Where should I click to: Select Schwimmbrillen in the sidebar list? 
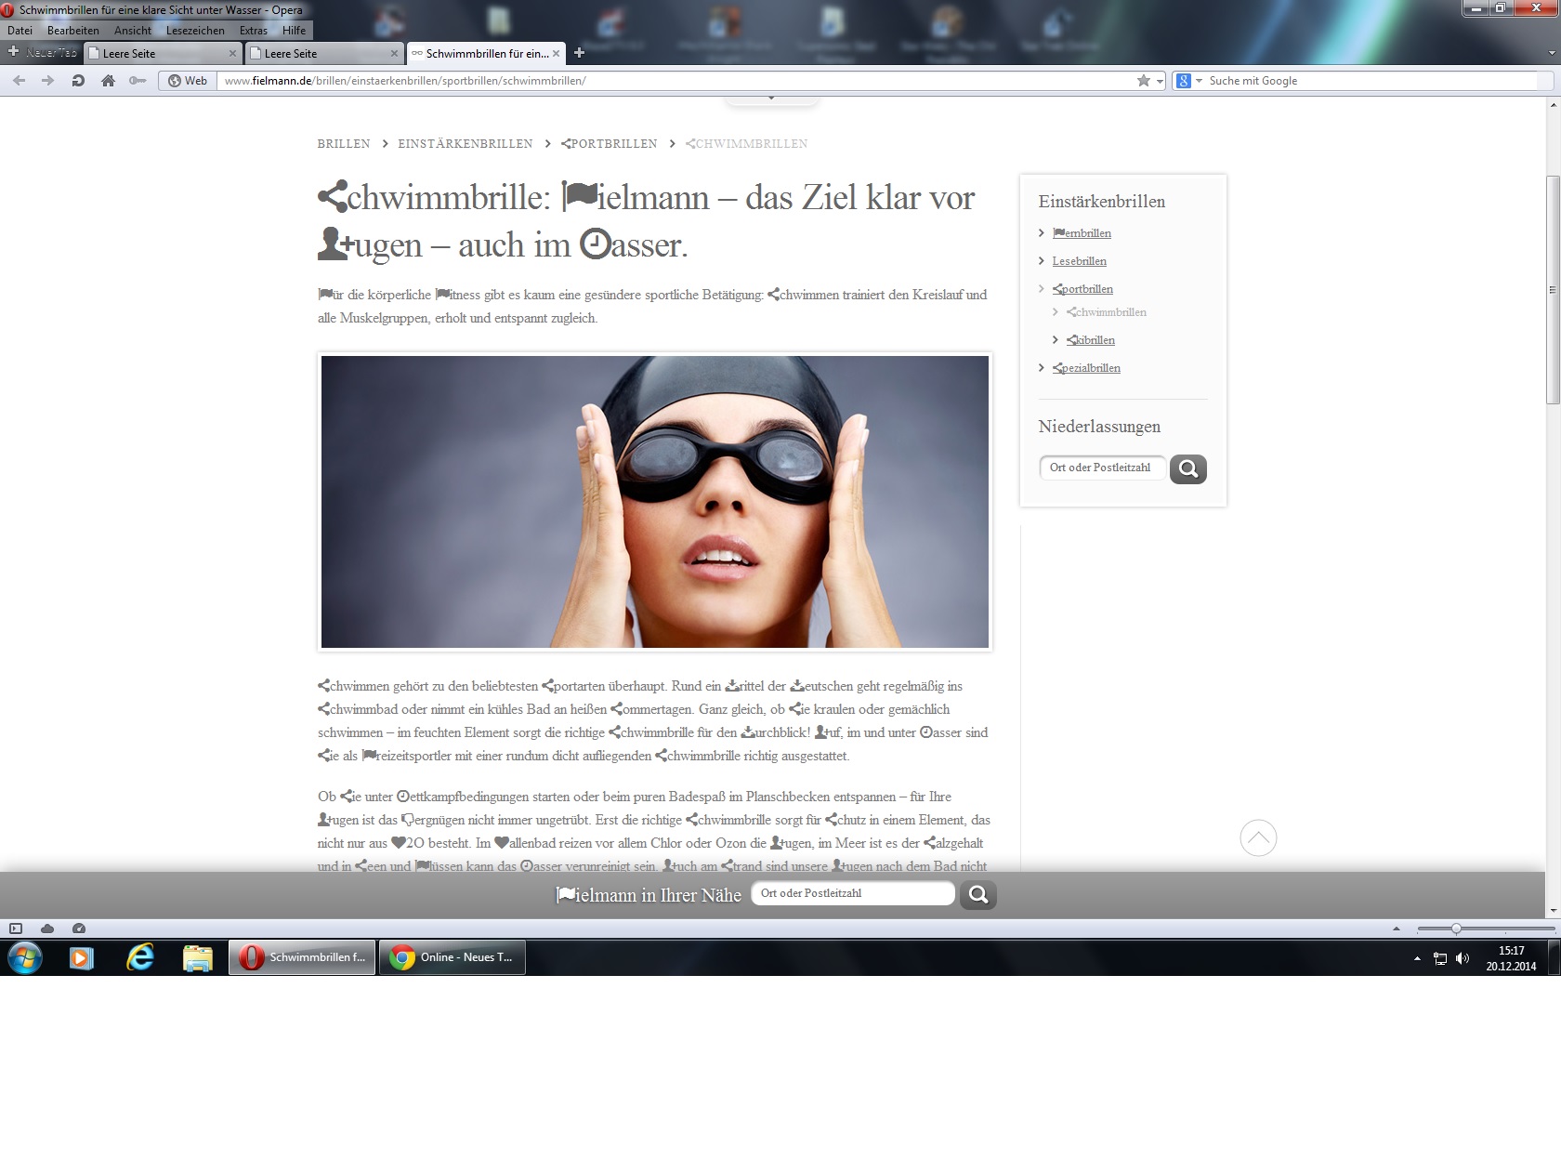point(1106,312)
